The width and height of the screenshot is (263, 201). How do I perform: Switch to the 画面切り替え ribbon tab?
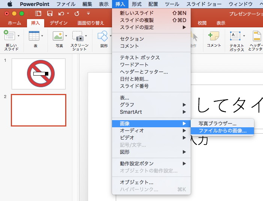(91, 23)
